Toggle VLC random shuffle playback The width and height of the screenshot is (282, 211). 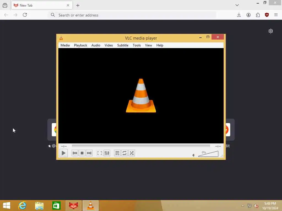click(132, 153)
